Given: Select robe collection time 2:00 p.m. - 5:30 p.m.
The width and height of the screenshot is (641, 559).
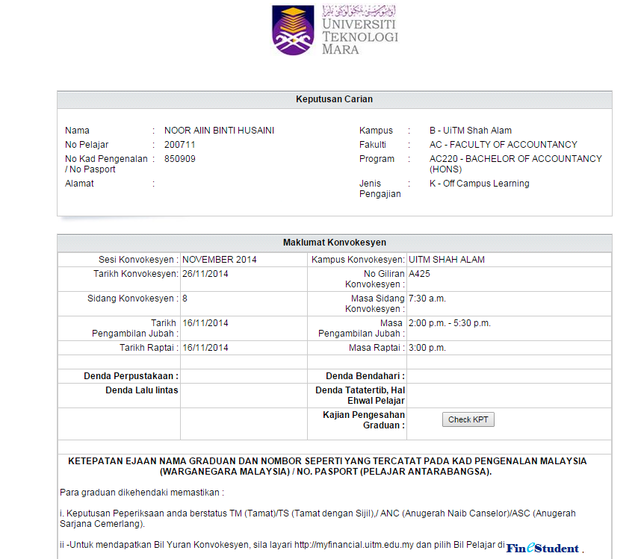Looking at the screenshot, I should click(449, 323).
